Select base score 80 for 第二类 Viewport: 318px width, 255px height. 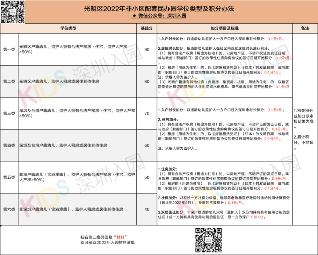147,81
